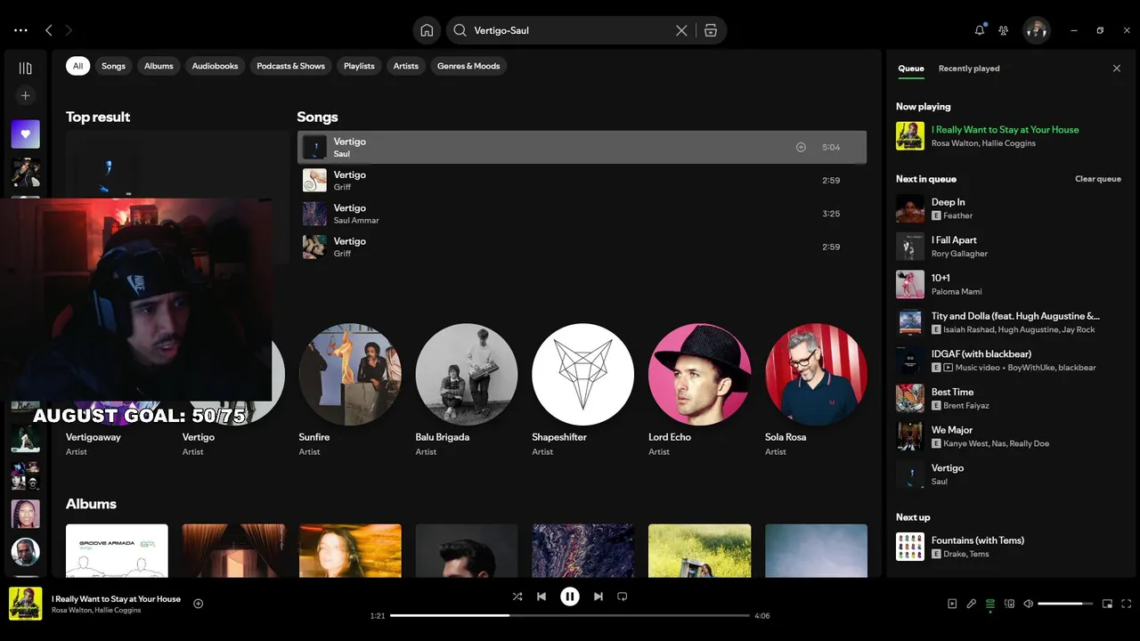The width and height of the screenshot is (1140, 641).
Task: Filter results by Podcasts & Shows
Action: click(290, 66)
